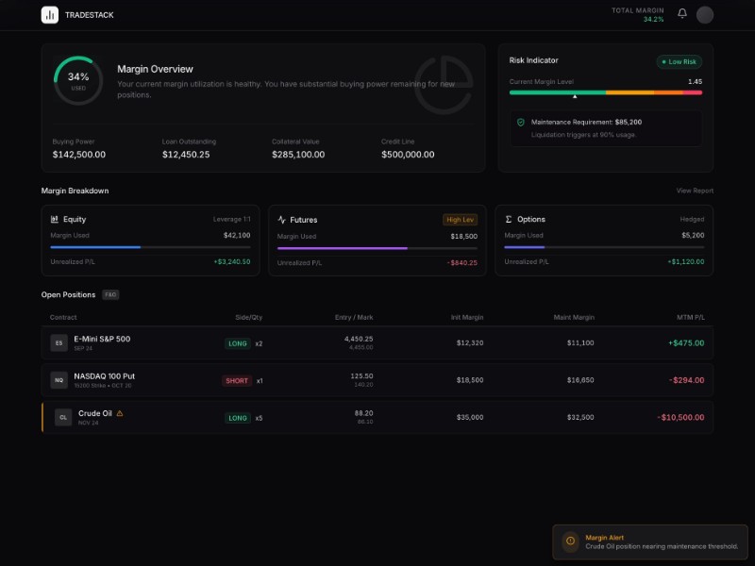Dismiss the Crude Oil Margin Alert notification
Viewport: 755px width, 566px height.
click(x=651, y=541)
